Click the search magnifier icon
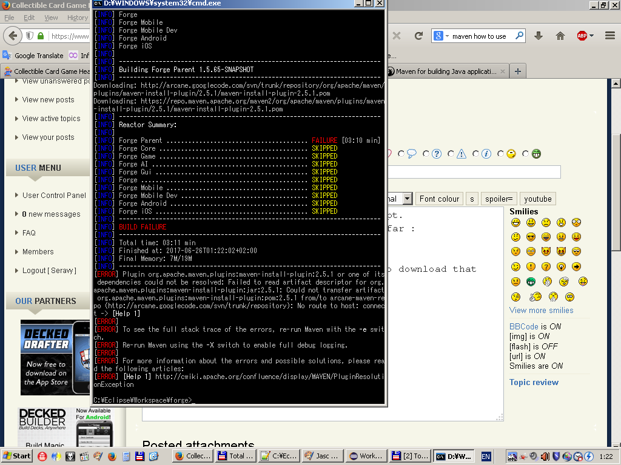This screenshot has height=465, width=621. point(519,36)
